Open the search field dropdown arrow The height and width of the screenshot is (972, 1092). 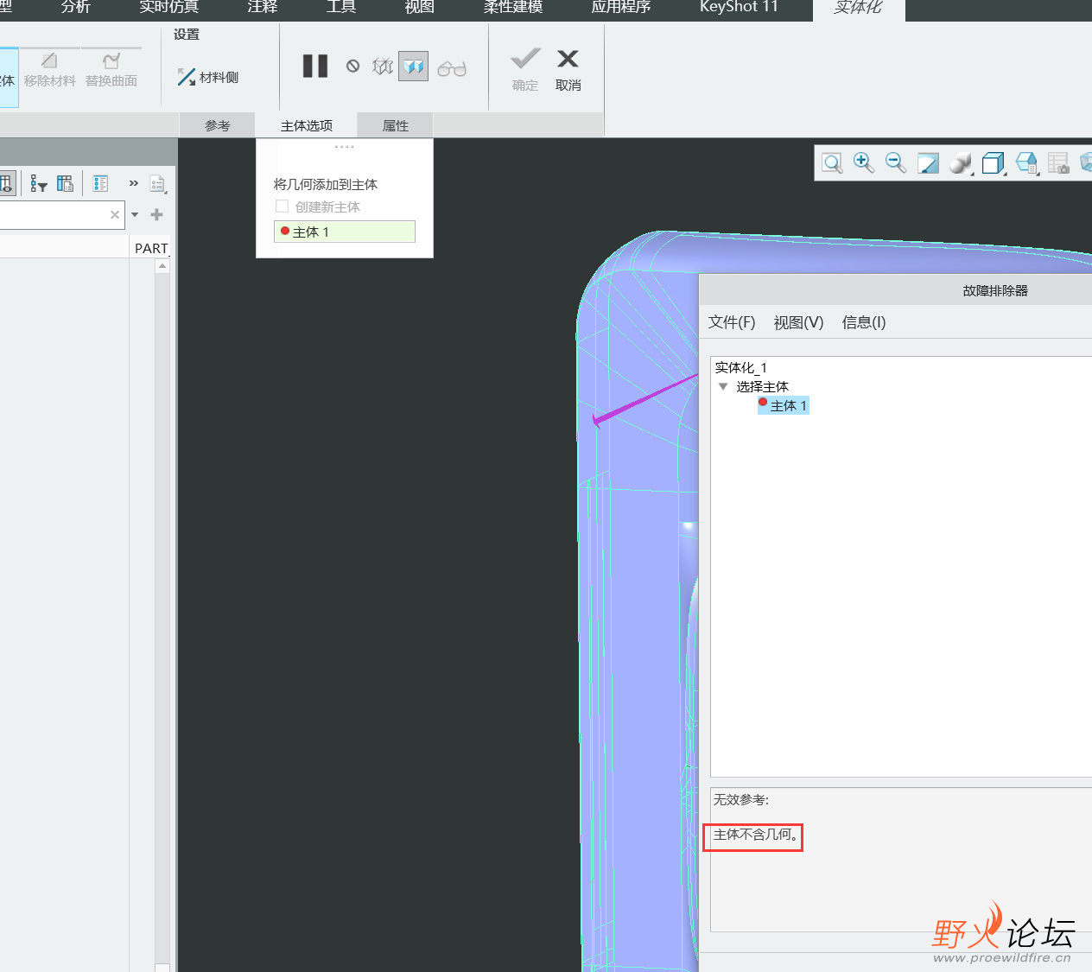coord(135,214)
